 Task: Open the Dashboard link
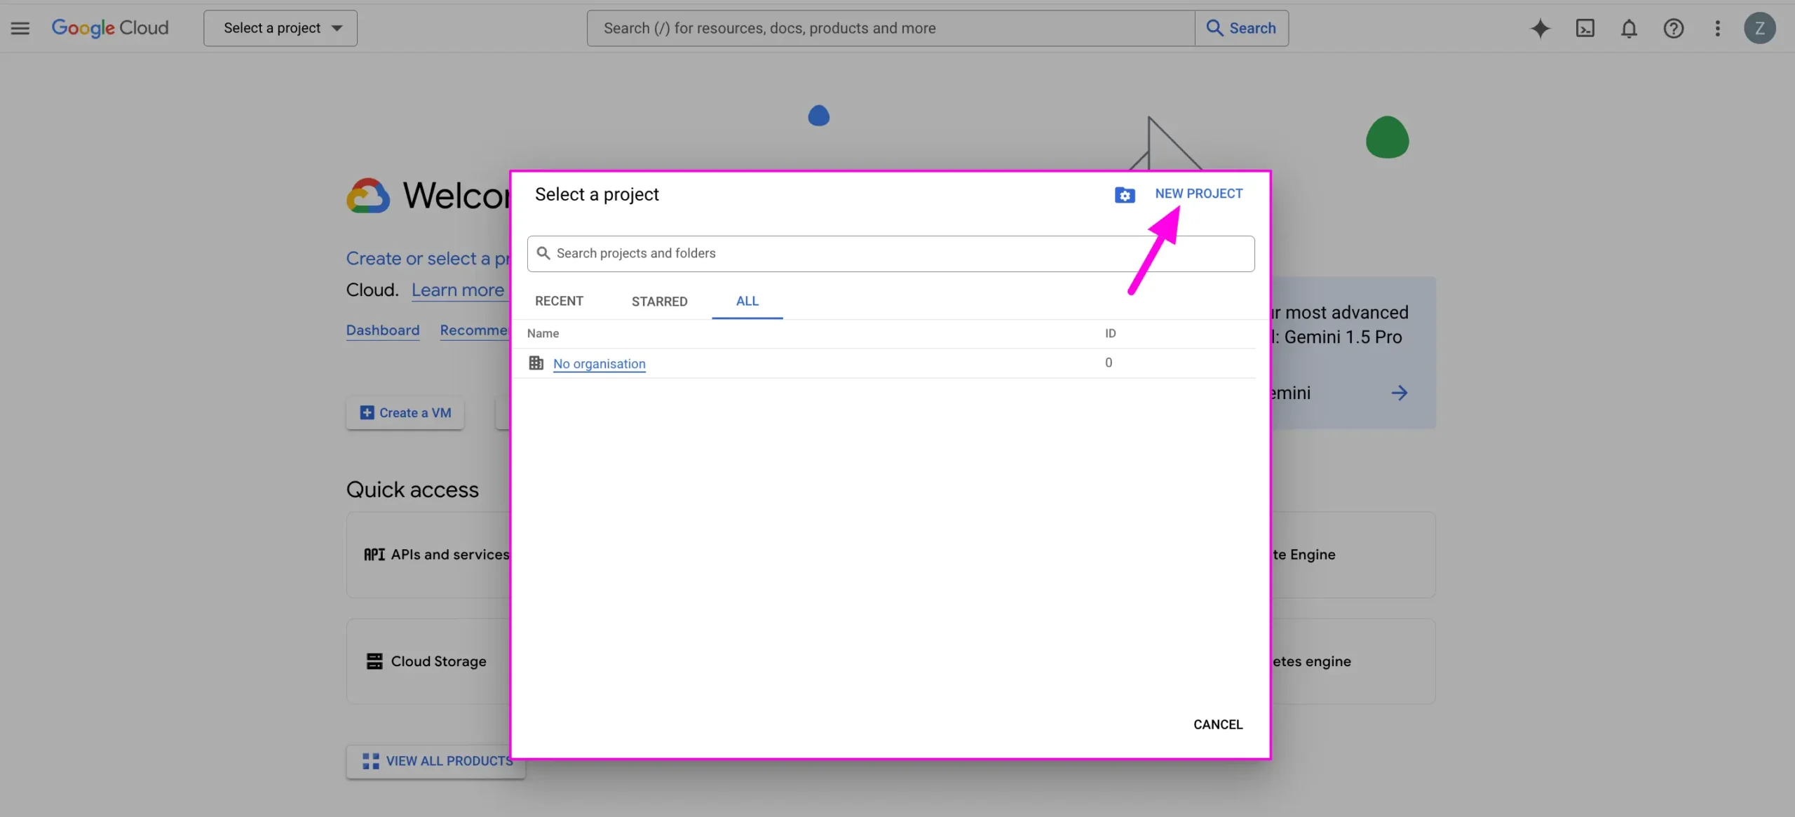[383, 330]
